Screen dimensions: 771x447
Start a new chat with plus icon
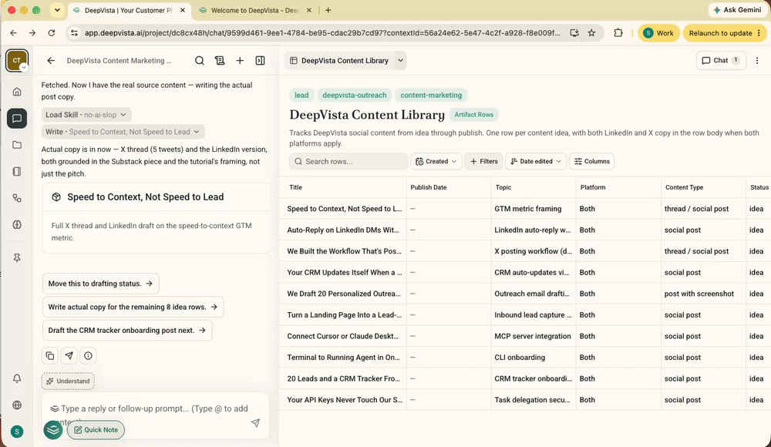pyautogui.click(x=240, y=60)
